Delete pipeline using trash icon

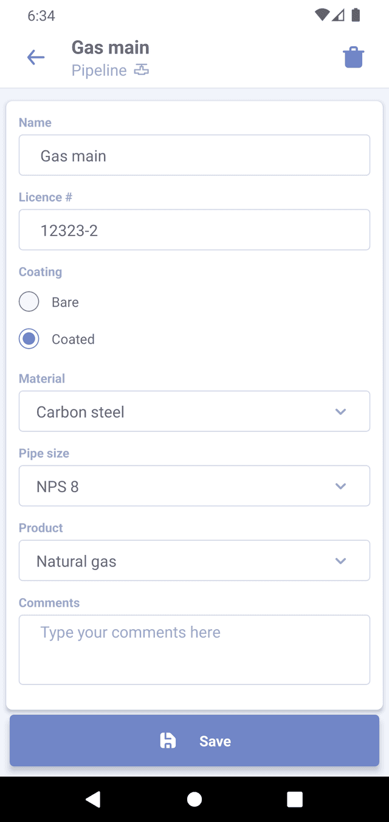click(x=354, y=58)
